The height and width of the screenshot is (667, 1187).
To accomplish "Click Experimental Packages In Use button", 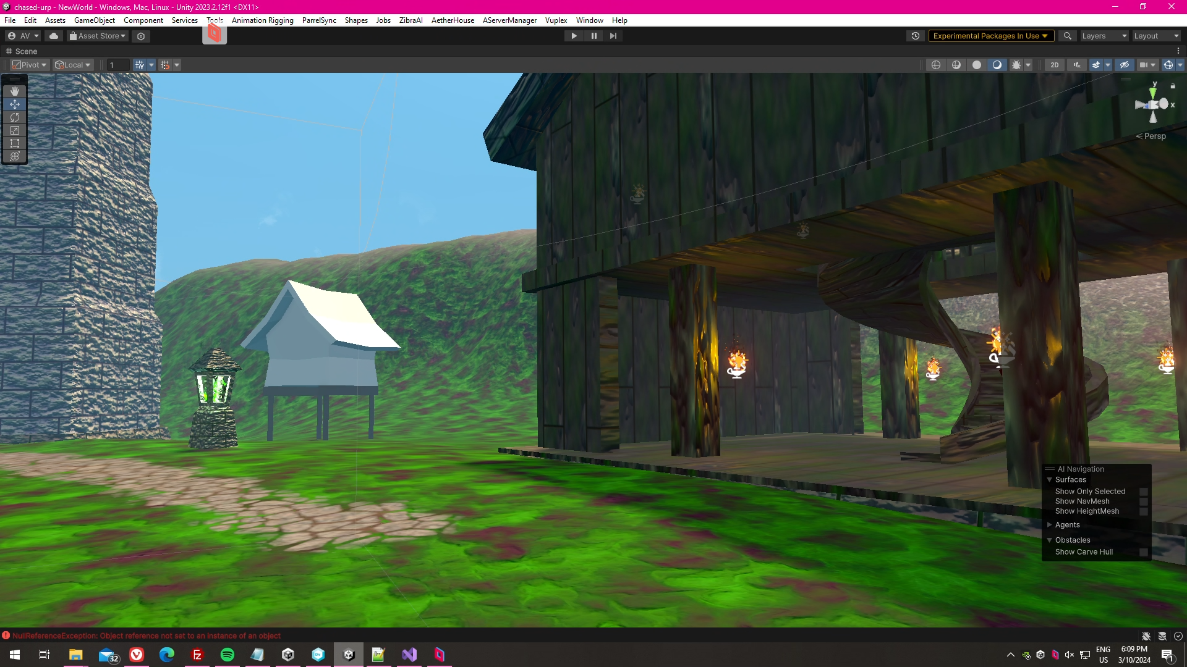I will (990, 36).
